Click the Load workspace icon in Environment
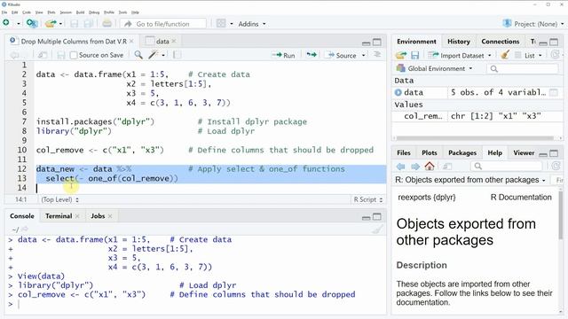Viewport: 568px width, 319px height. 401,55
